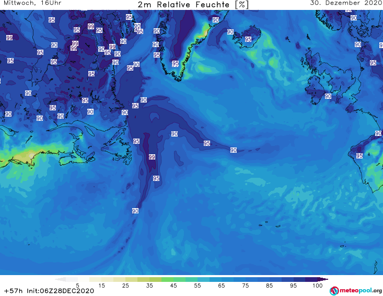Click the date '30. Dezember 2020'
Screen dimensions: 383x296
coord(346,3)
